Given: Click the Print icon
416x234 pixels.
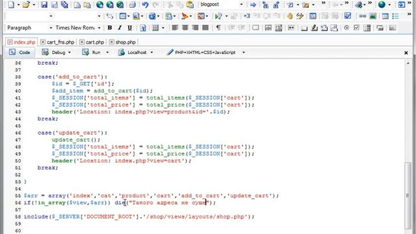Looking at the screenshot, I should pos(132,5).
